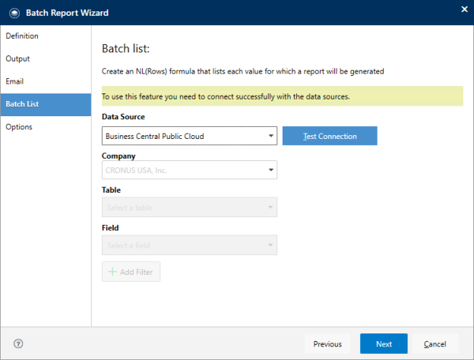Close the Batch Report Wizard dialog
Screen dimensions: 474x360
[x=464, y=9]
